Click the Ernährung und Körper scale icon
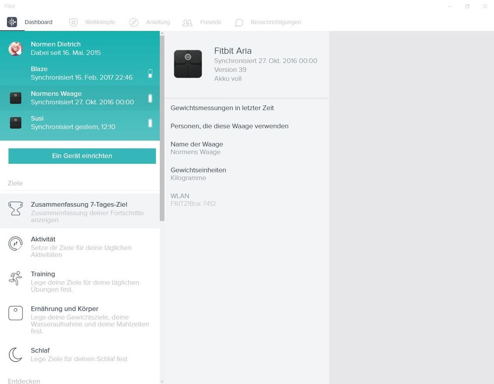The image size is (494, 384). point(15,313)
